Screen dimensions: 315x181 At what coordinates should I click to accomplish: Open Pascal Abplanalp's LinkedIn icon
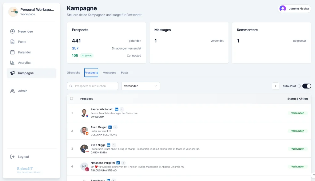[117, 109]
